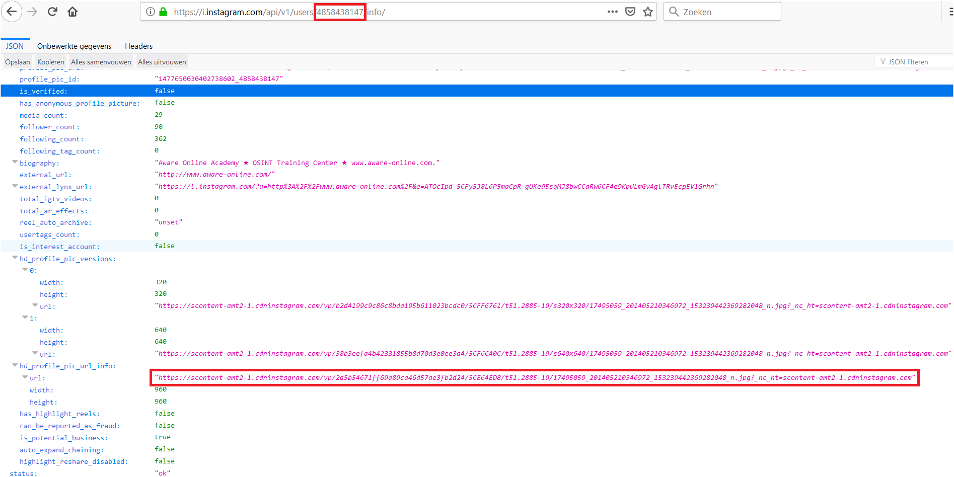Reload the page with refresh icon
Image resolution: width=954 pixels, height=477 pixels.
point(52,12)
